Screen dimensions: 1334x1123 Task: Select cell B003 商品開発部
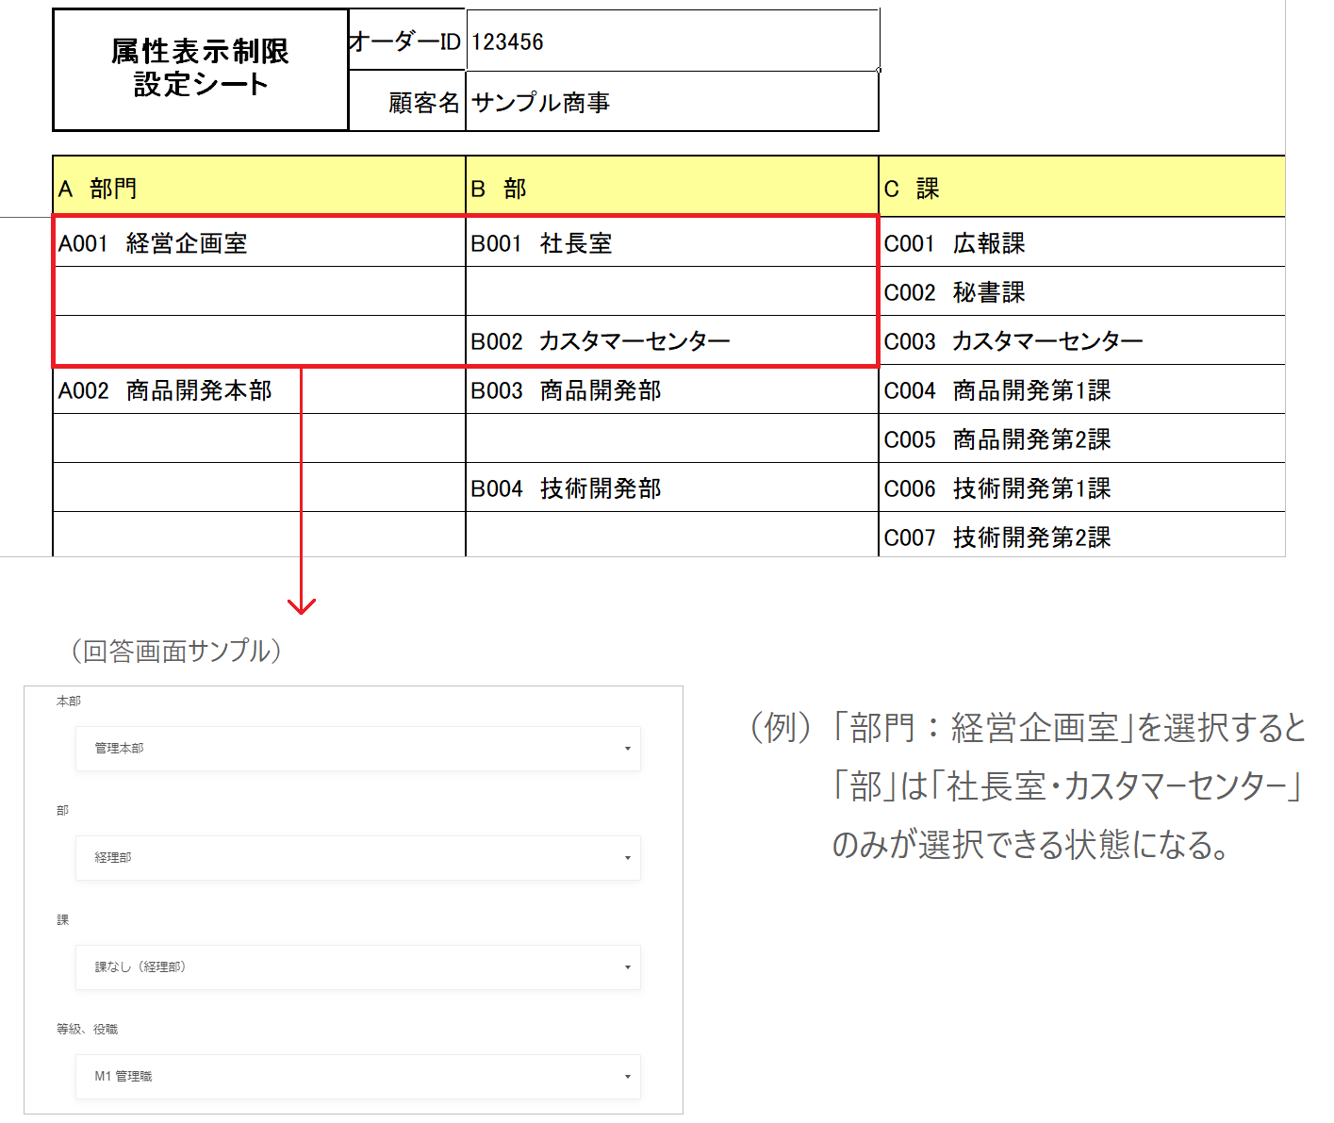(671, 390)
